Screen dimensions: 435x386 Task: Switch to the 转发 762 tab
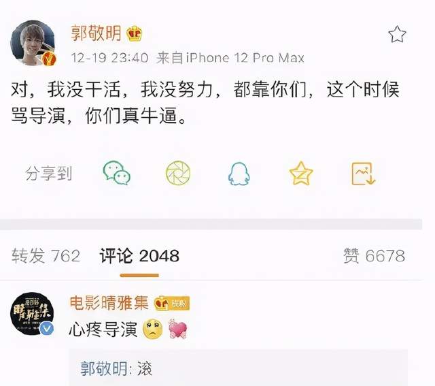click(x=46, y=256)
